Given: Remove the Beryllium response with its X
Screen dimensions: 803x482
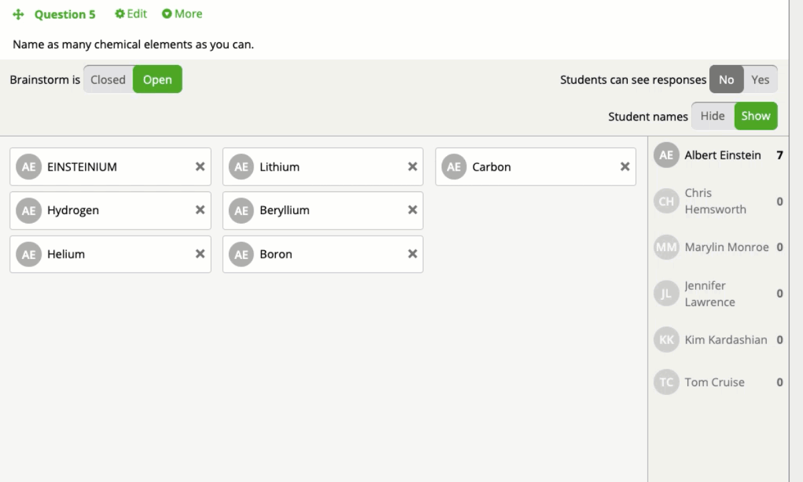Looking at the screenshot, I should (412, 210).
